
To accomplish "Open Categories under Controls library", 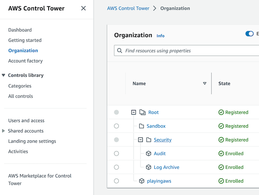I will pos(20,86).
